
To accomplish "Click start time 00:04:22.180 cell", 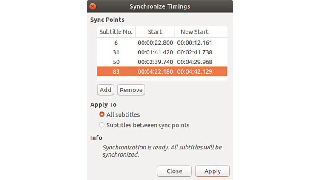I will pyautogui.click(x=155, y=71).
